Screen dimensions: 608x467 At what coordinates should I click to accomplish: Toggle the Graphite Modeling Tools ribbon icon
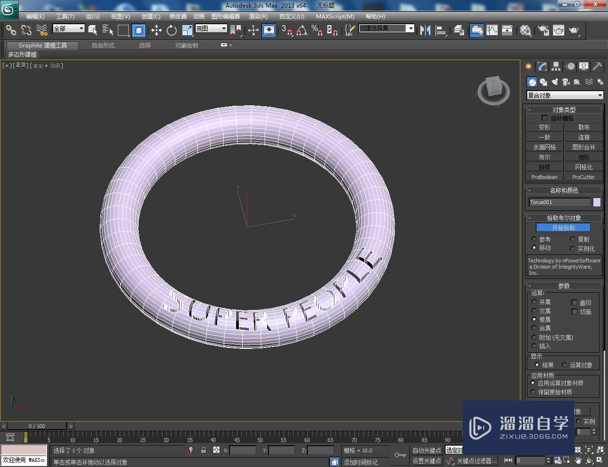pos(477,30)
